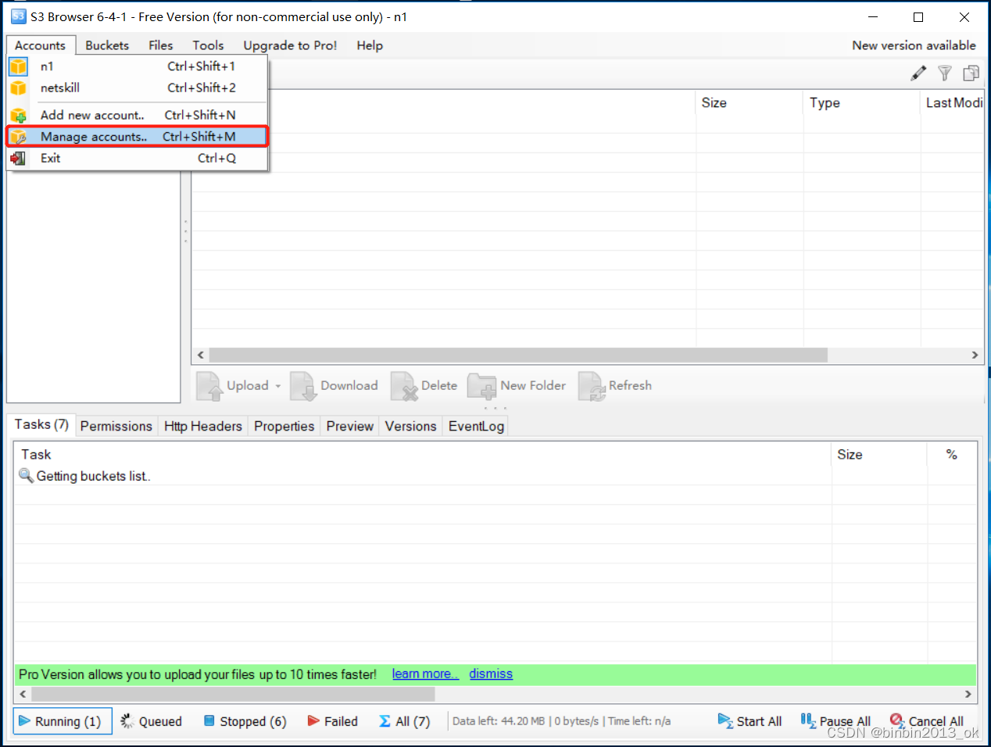Switch to the Versions tab

(x=410, y=426)
